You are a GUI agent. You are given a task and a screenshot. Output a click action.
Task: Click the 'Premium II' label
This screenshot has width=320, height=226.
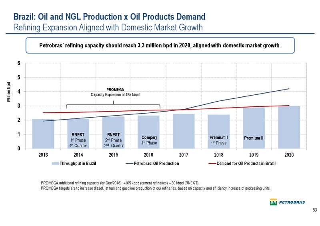click(x=254, y=138)
